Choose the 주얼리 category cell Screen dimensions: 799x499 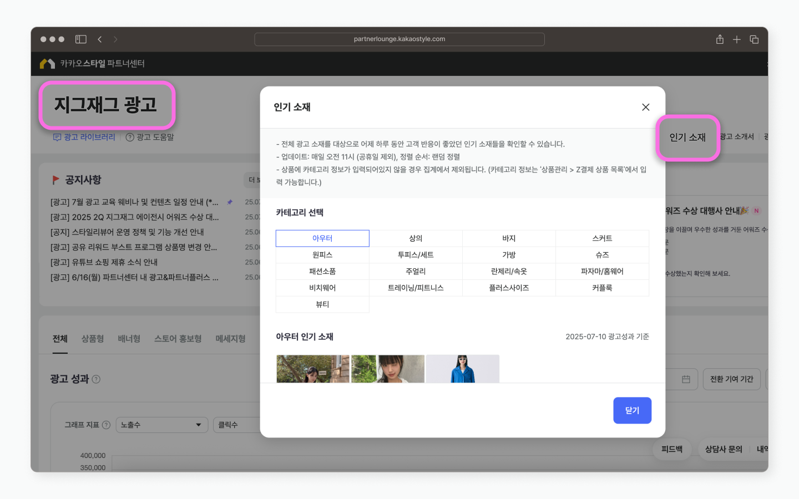tap(416, 272)
